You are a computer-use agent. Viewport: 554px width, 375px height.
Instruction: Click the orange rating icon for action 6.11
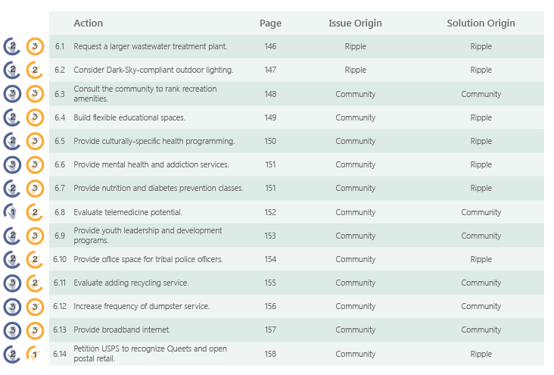click(35, 283)
